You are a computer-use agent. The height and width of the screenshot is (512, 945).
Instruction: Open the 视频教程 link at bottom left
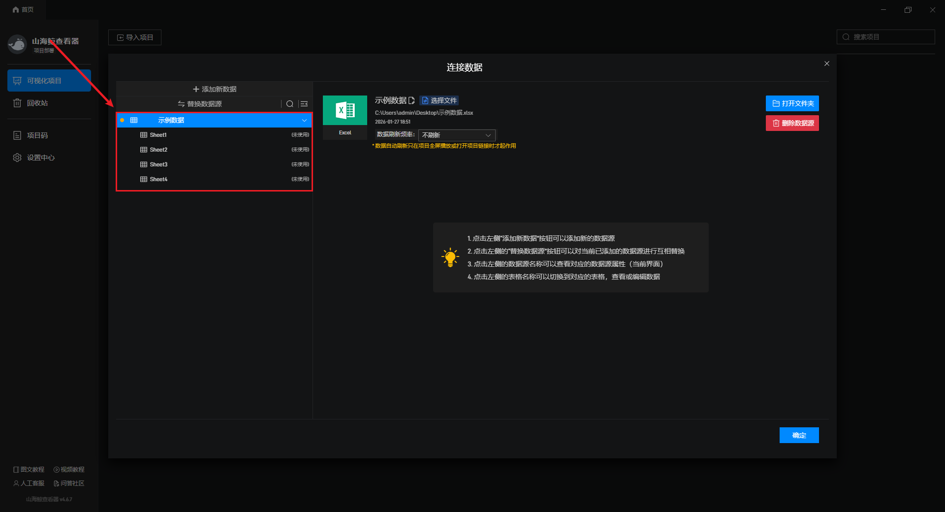click(69, 470)
